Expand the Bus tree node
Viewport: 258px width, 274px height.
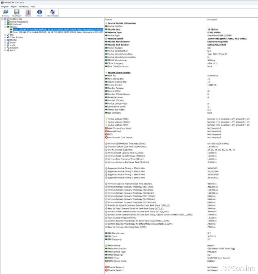[5, 35]
